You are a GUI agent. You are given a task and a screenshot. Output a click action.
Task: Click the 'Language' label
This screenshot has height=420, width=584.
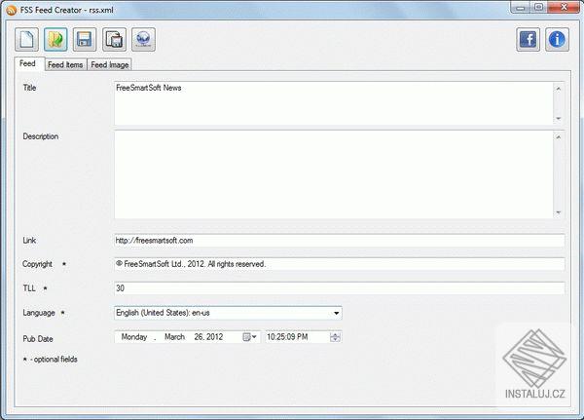(39, 313)
